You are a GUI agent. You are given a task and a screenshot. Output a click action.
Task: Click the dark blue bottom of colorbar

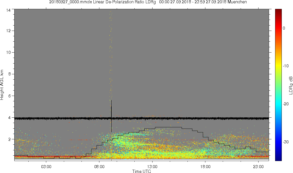click(x=278, y=159)
